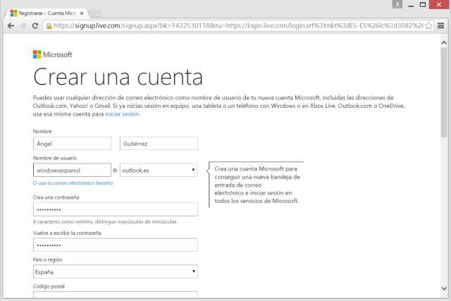Click the browser forward arrow

(x=23, y=26)
